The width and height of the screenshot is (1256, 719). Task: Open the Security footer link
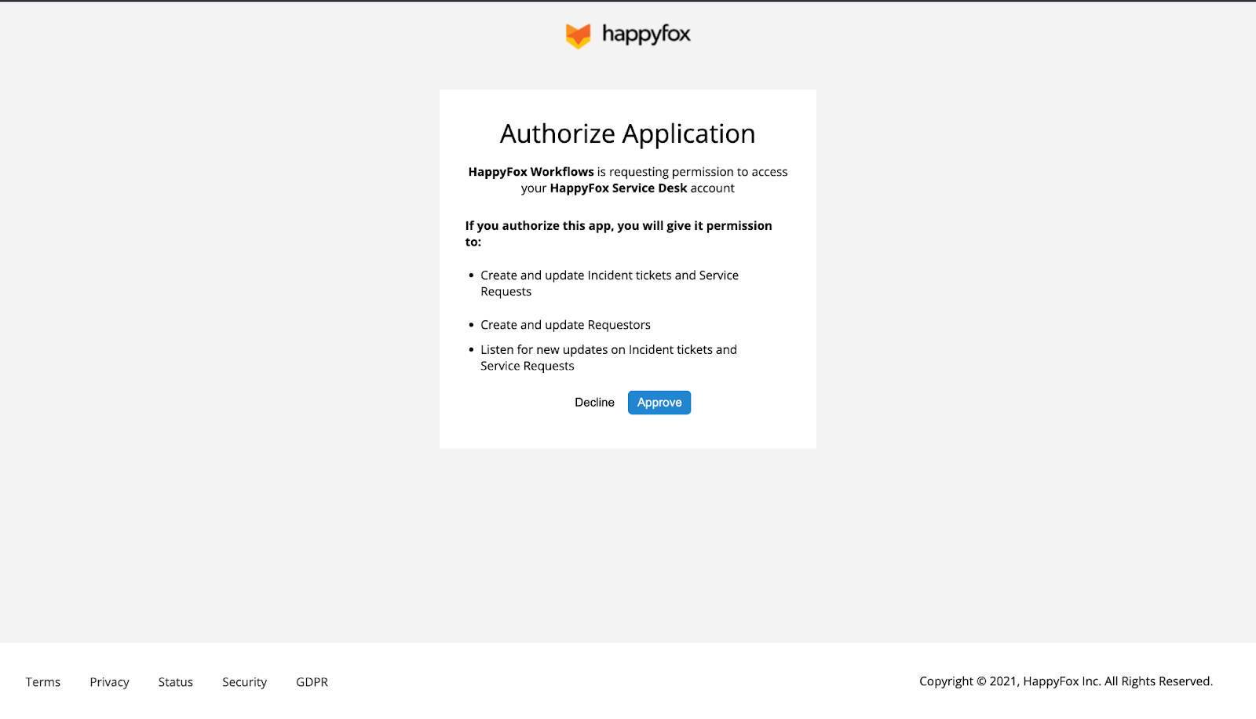[244, 682]
